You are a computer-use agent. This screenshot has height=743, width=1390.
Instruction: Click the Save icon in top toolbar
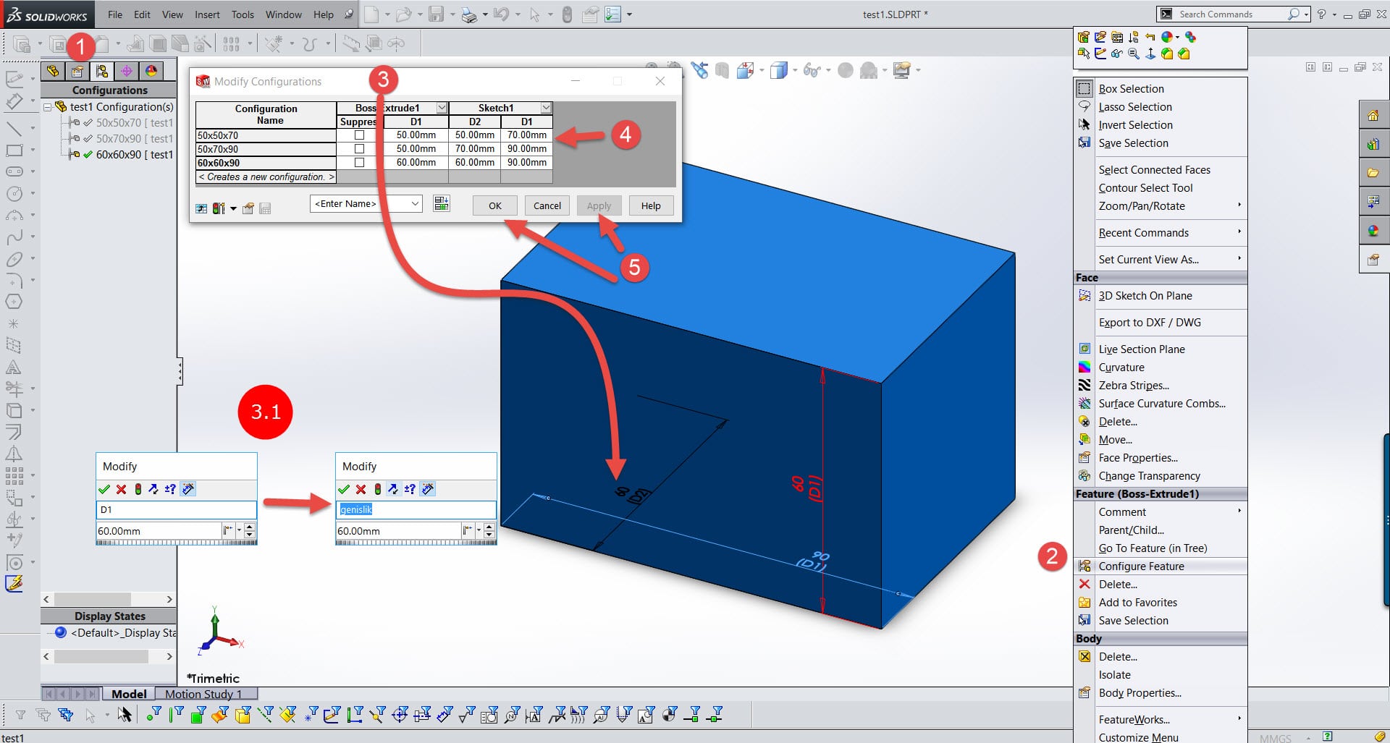pos(436,14)
